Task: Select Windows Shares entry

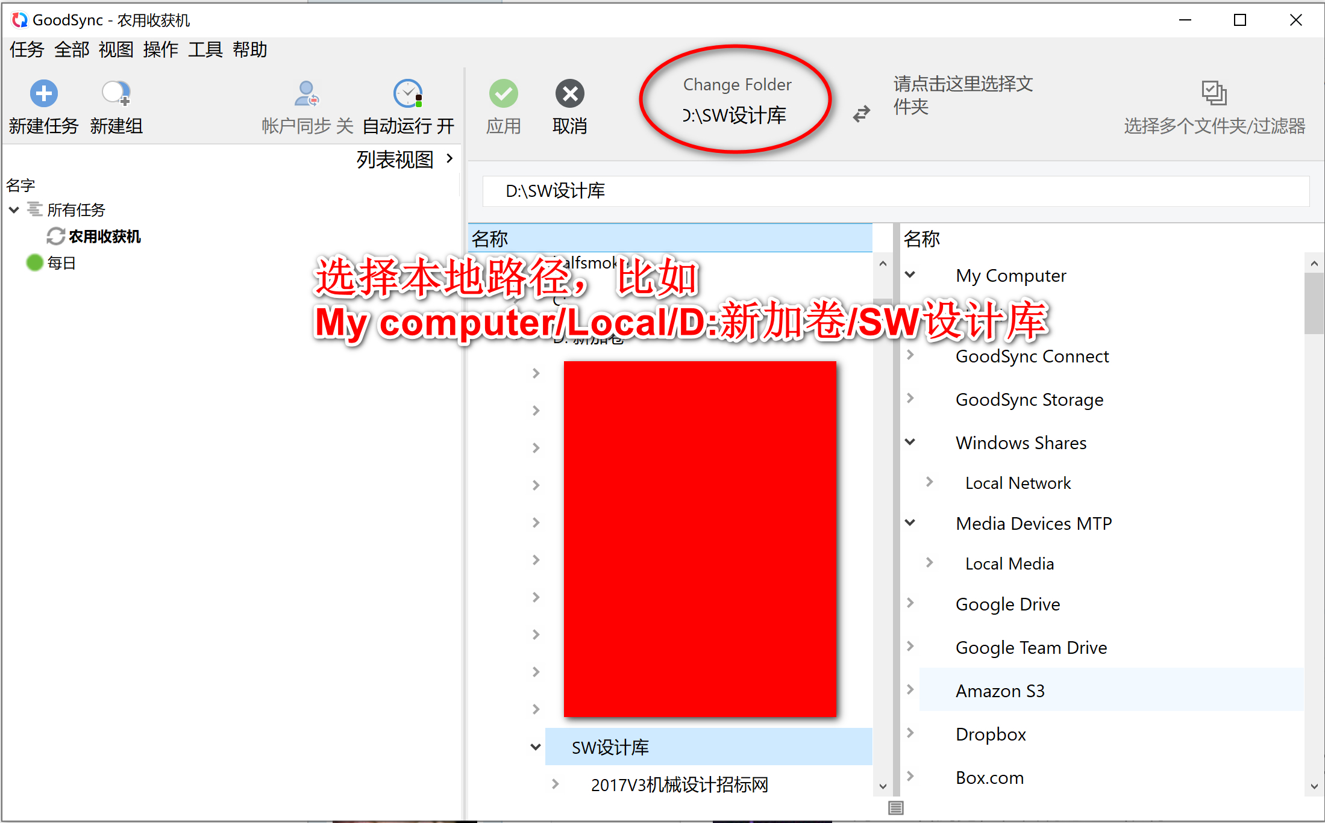Action: 1021,443
